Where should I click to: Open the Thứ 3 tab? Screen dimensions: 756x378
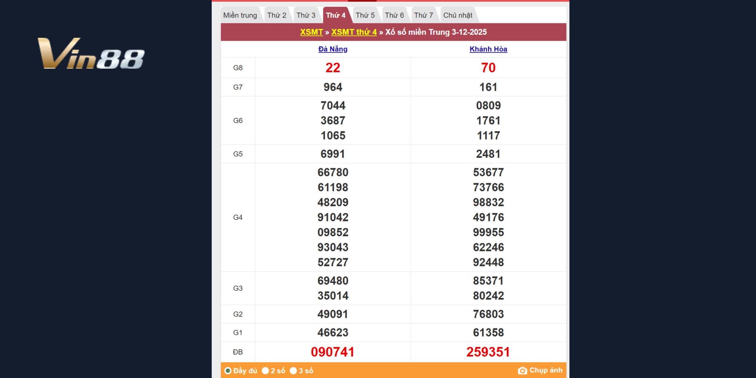[306, 15]
